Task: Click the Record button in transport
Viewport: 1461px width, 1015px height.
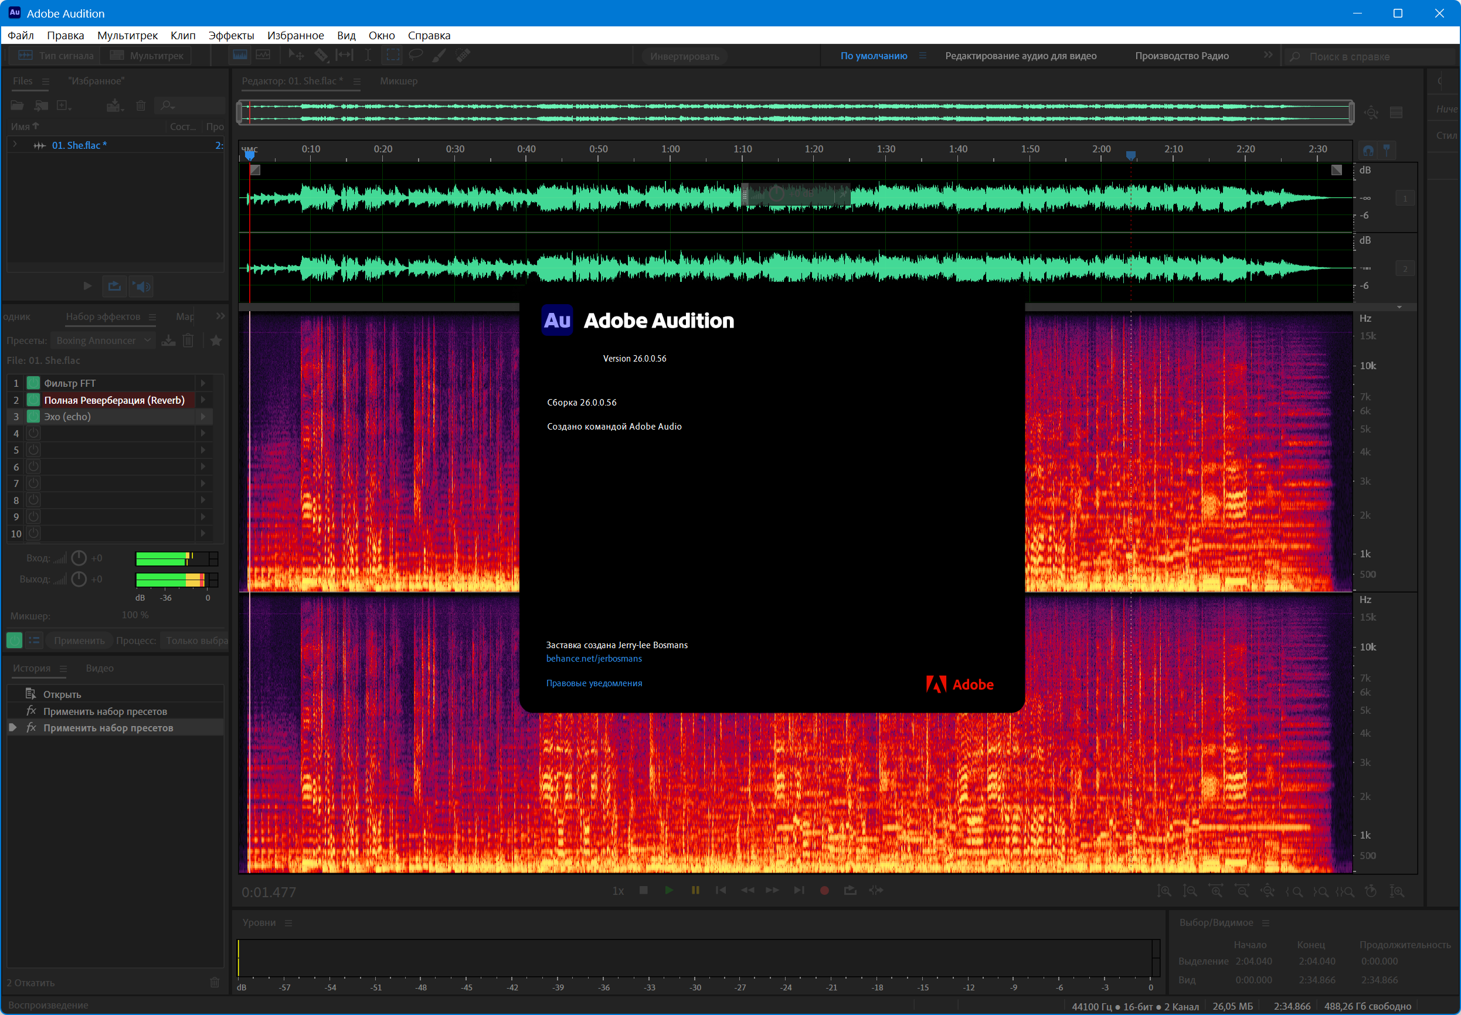Action: (x=824, y=890)
